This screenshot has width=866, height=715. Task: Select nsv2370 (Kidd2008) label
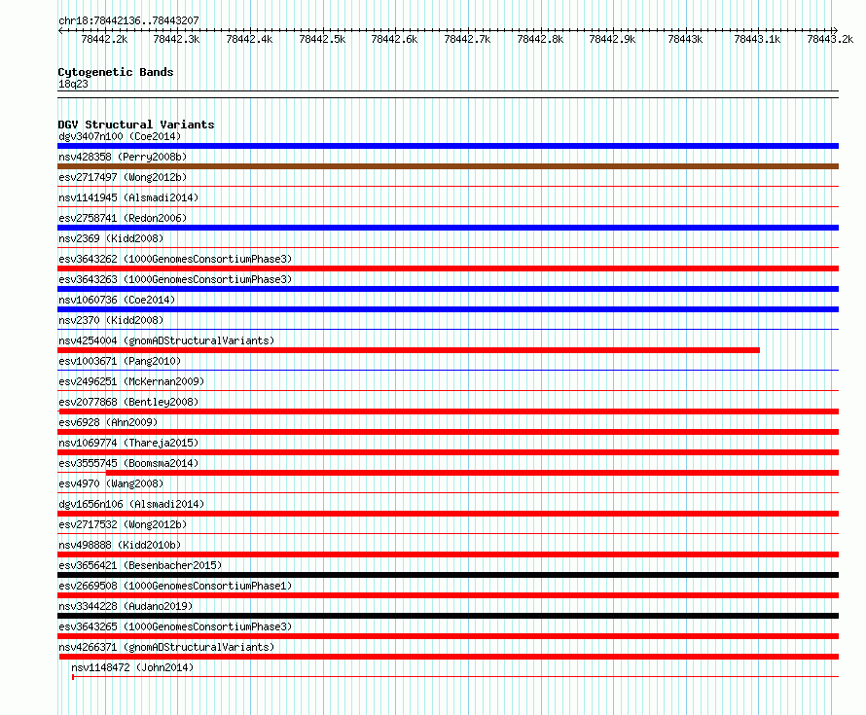111,320
